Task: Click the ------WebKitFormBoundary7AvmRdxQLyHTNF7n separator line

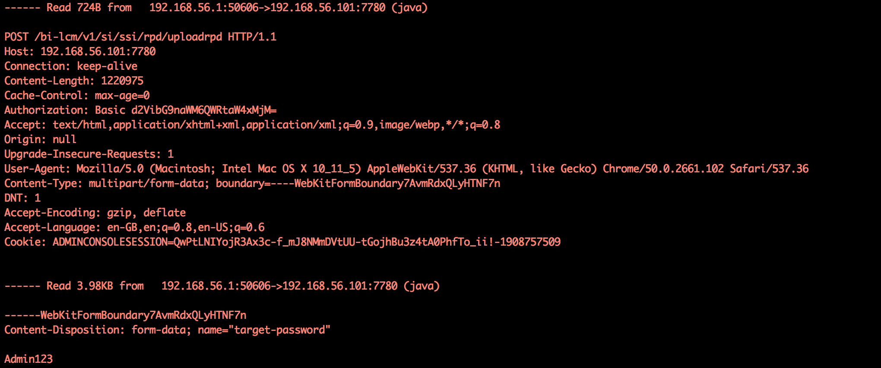Action: [x=125, y=315]
